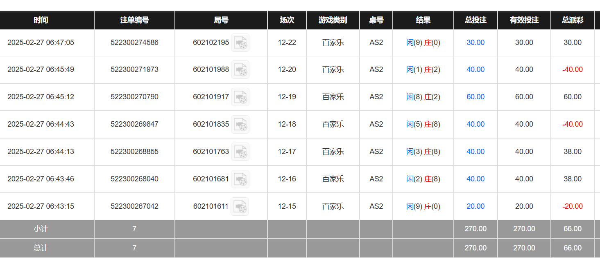Sort by 时间 column header
Viewport: 600px width, 268px height.
(41, 20)
